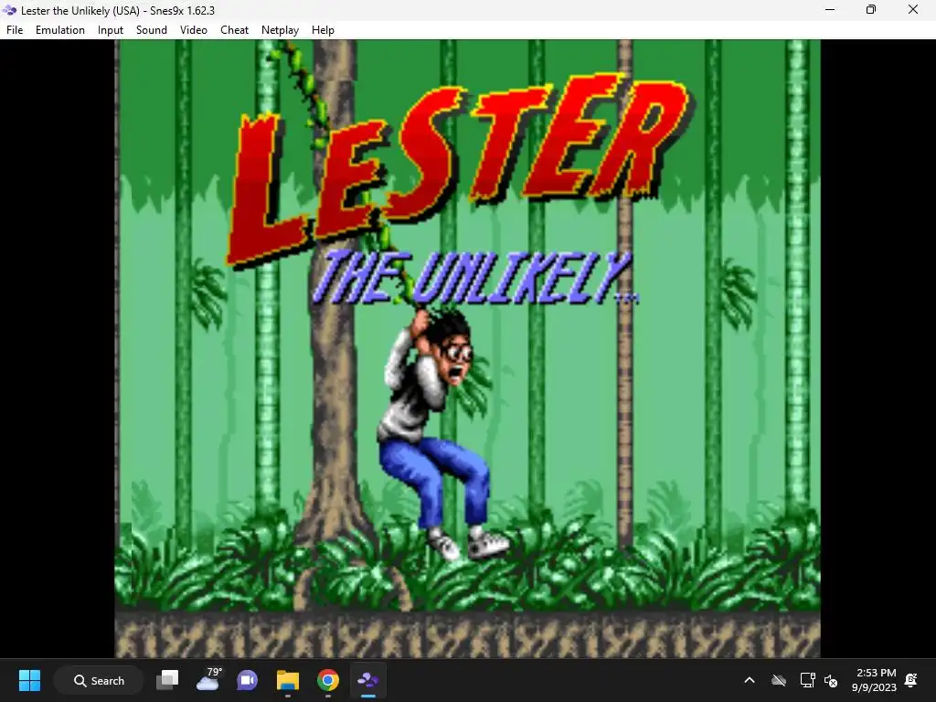Open the weather widget showing 79°
Viewport: 936px width, 702px height.
207,680
